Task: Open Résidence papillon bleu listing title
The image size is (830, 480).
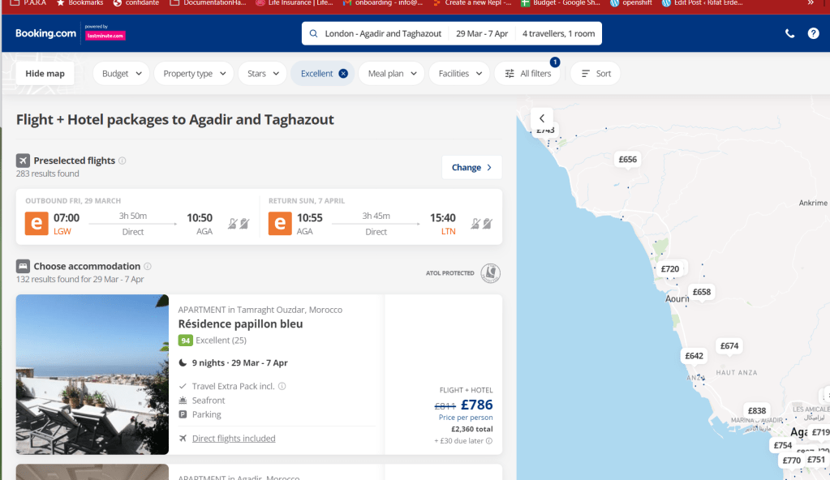Action: (240, 324)
